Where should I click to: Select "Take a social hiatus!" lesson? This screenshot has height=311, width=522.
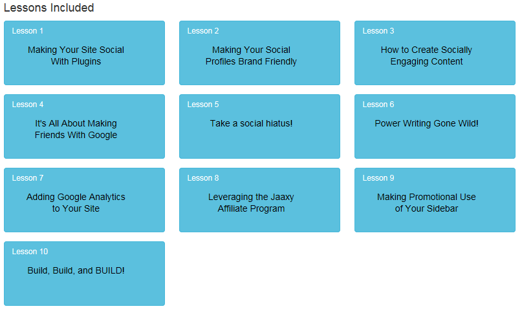[252, 123]
